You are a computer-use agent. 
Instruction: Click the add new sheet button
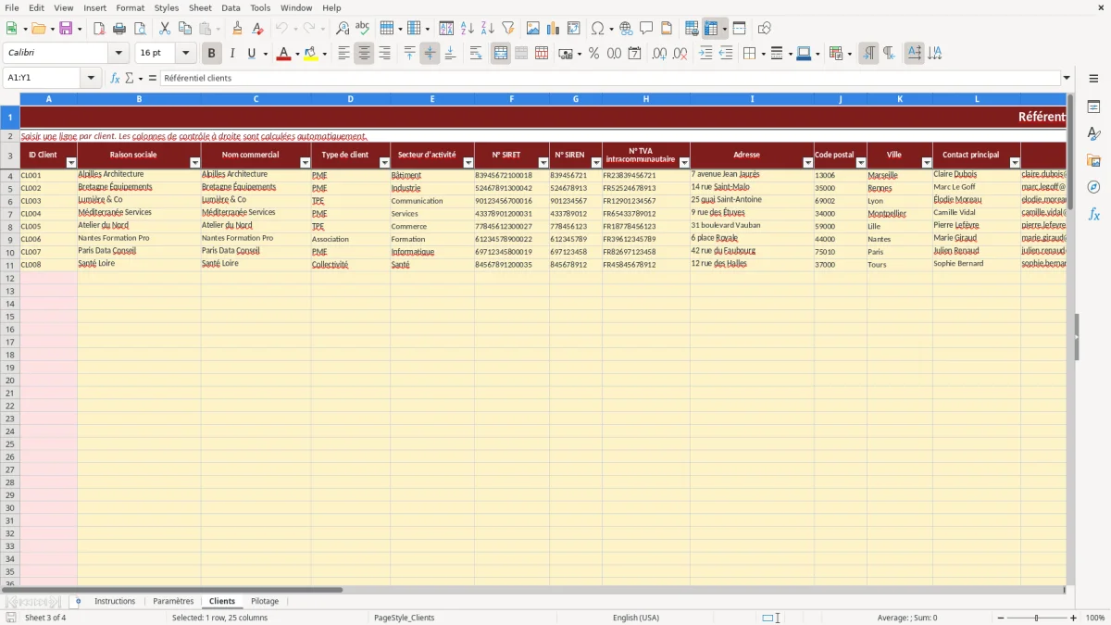click(78, 601)
